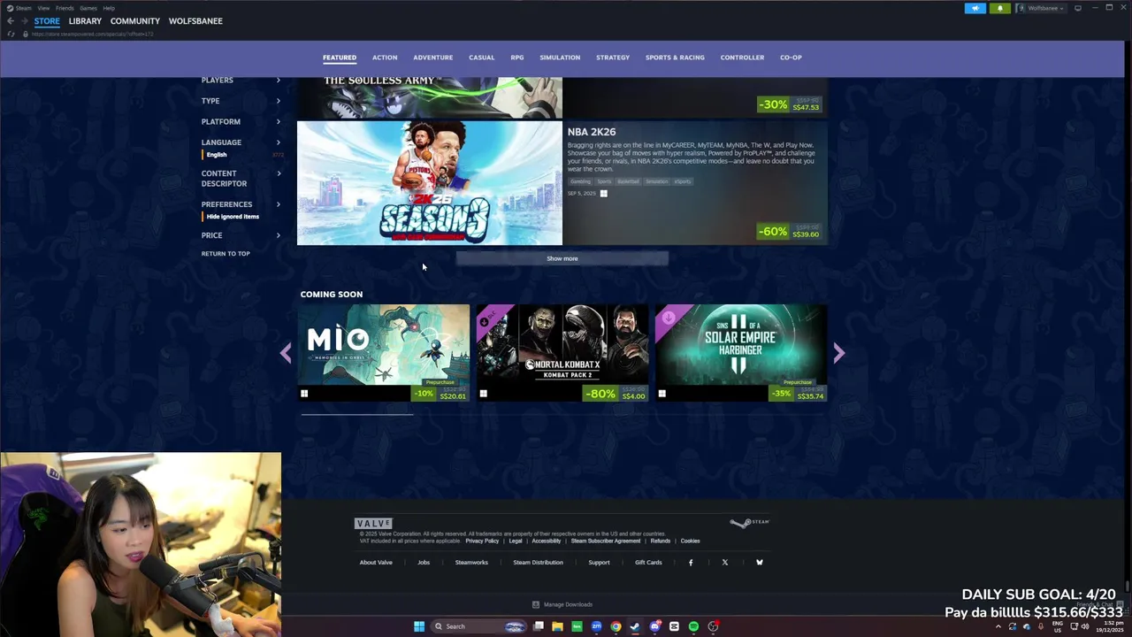Viewport: 1132px width, 637px height.
Task: Open Steam's Bluesky butterfly icon in footer
Action: coord(759,563)
